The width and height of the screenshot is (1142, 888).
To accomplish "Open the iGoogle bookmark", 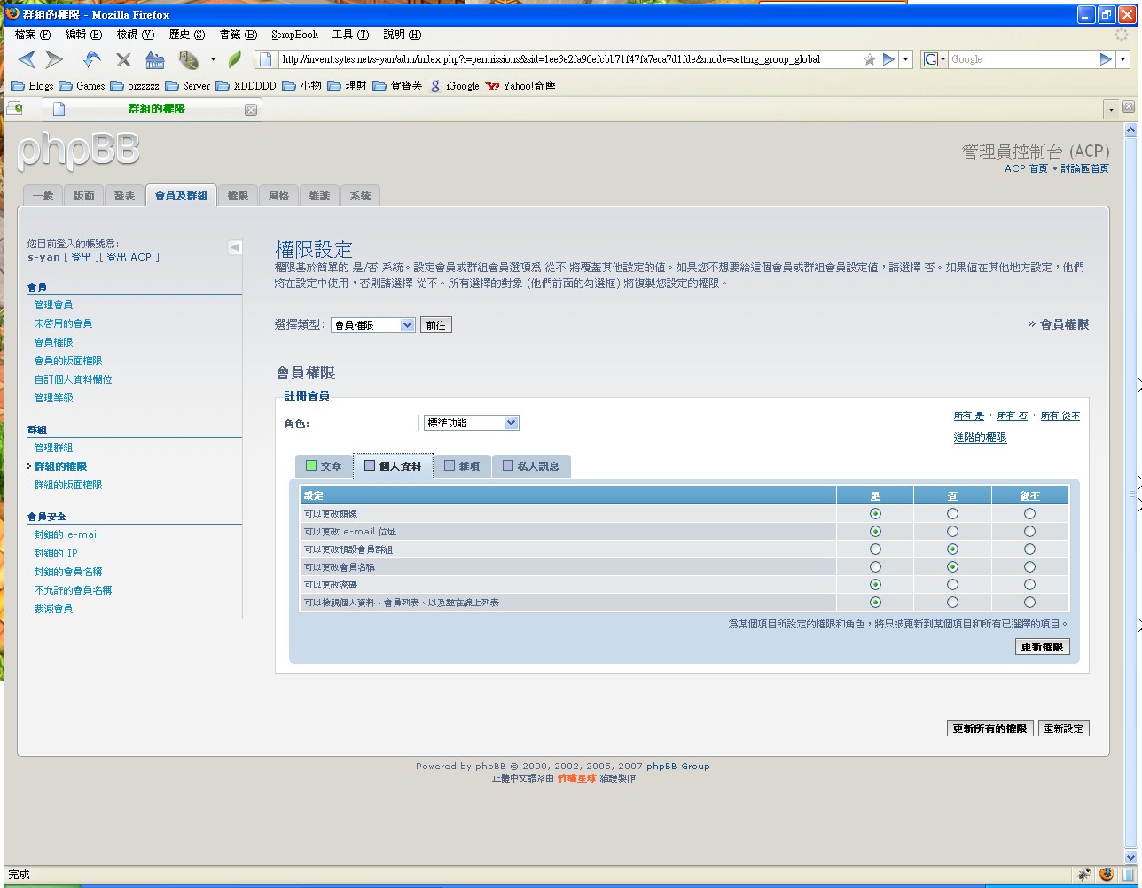I will (x=454, y=86).
